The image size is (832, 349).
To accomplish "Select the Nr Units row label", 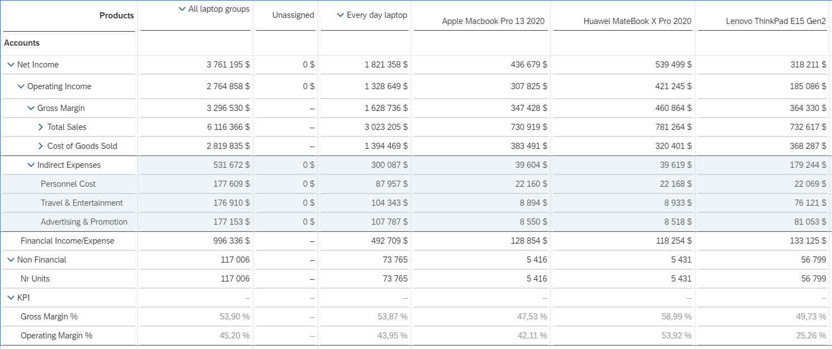I will (35, 279).
